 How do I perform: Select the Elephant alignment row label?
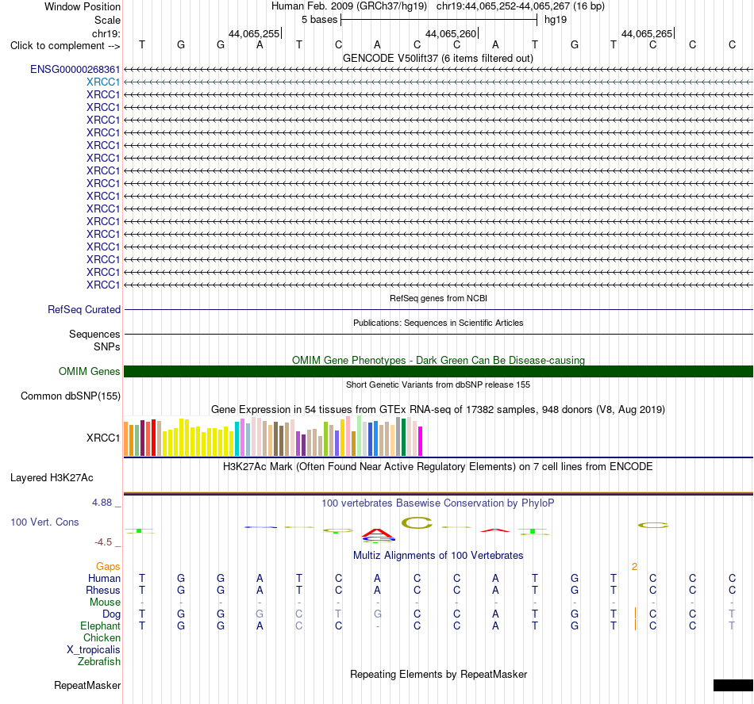100,626
